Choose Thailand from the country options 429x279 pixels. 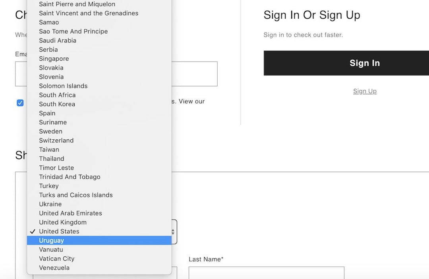pos(51,158)
